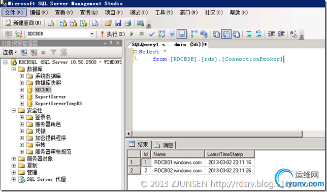Click the 新建查询 (New Query) button

click(23, 23)
